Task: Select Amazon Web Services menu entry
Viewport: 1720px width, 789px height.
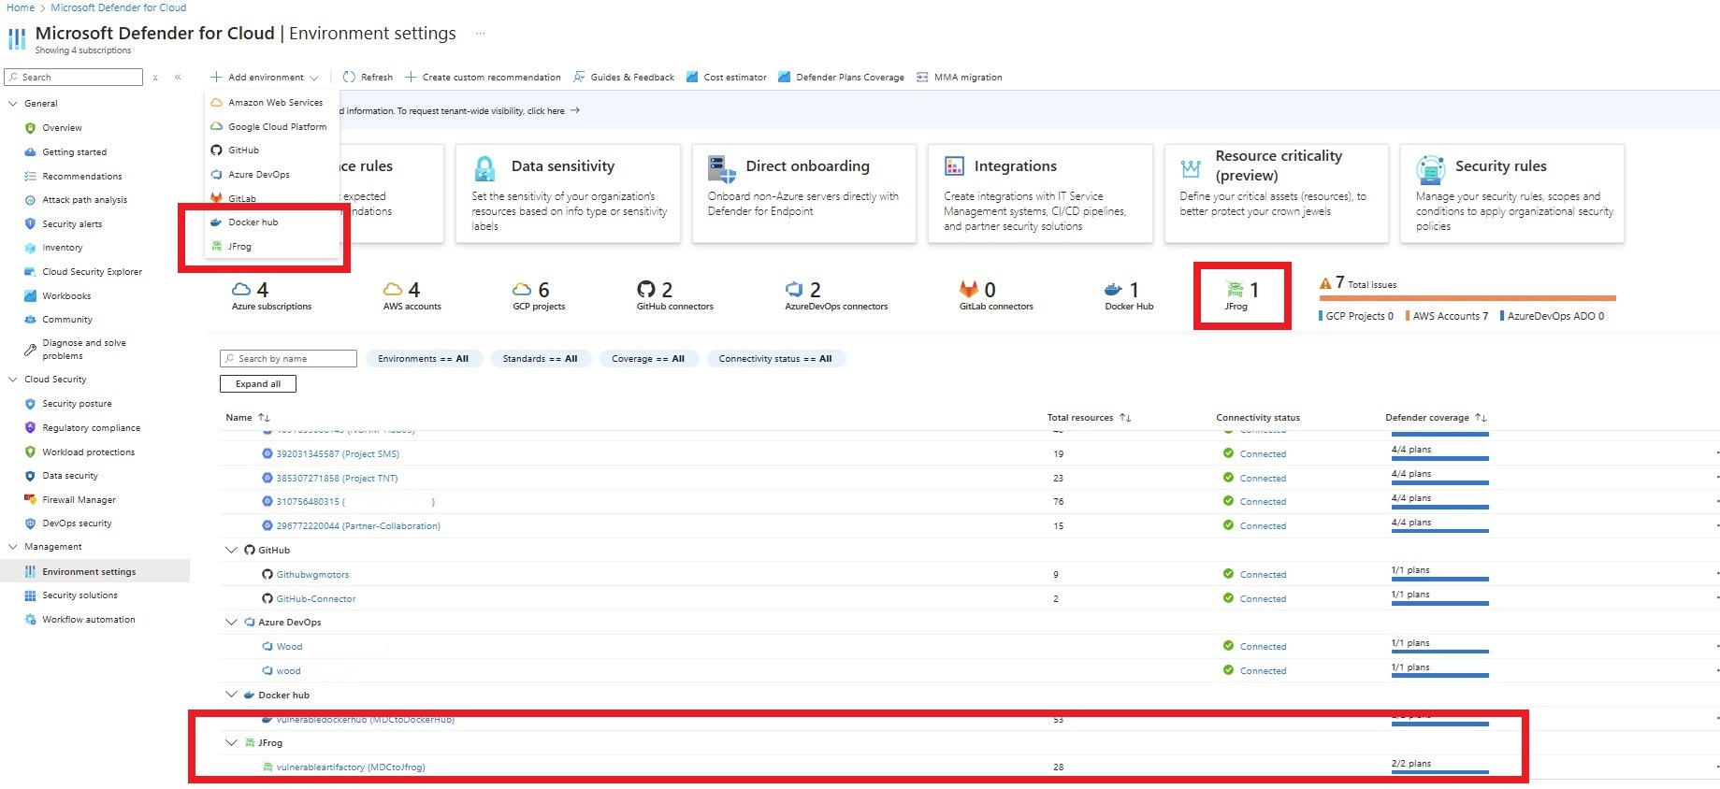Action: (275, 103)
